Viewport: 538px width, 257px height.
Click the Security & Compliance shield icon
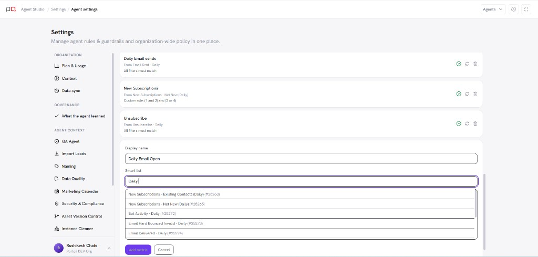coord(57,204)
